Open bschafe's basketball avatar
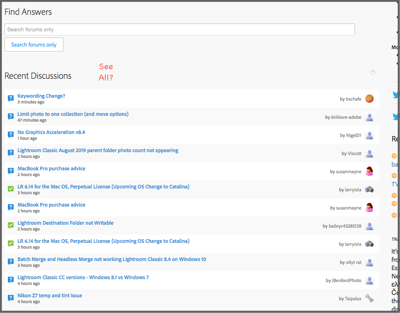 click(x=369, y=99)
